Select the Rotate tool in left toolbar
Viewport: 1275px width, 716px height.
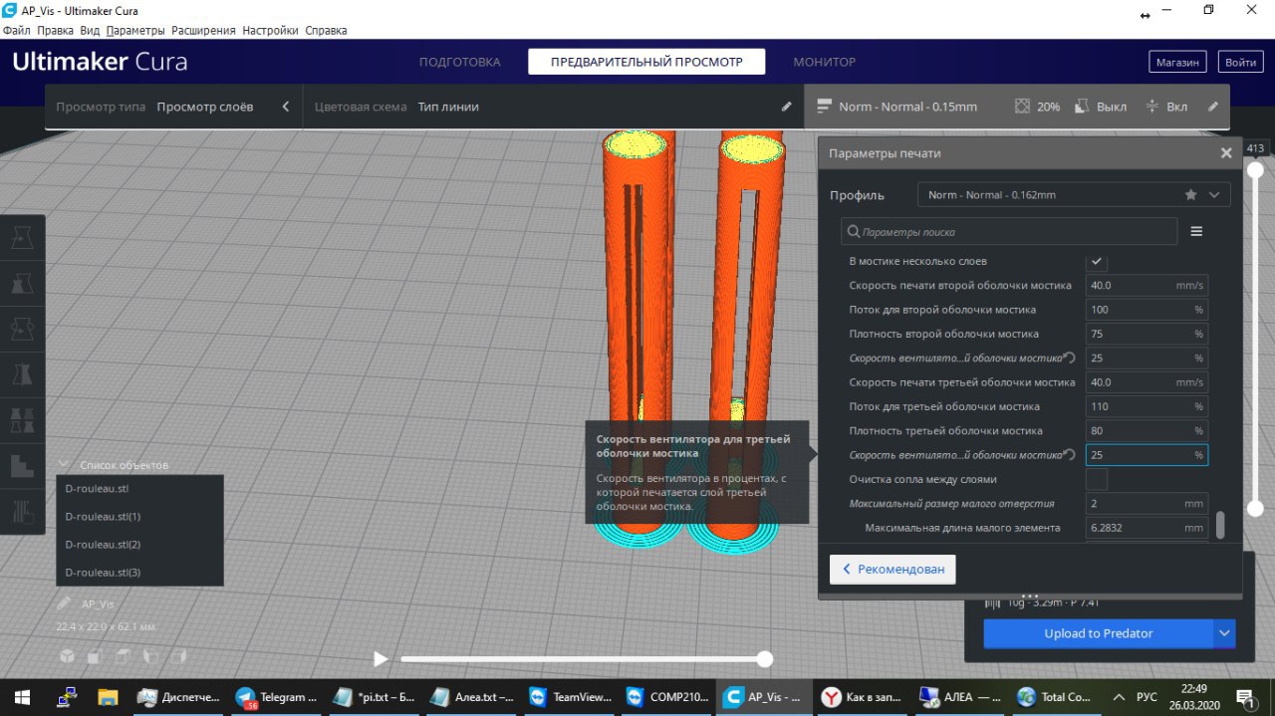[x=22, y=329]
